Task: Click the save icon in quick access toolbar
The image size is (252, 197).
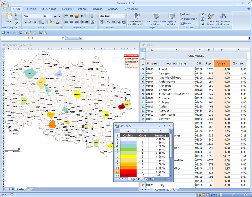Action: click(3, 33)
